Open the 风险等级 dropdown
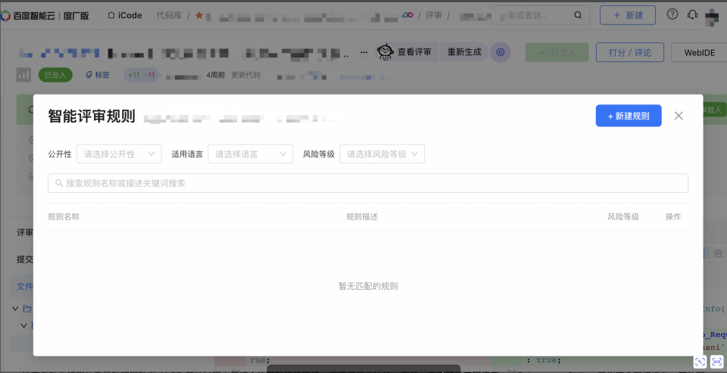The image size is (727, 373). click(382, 154)
